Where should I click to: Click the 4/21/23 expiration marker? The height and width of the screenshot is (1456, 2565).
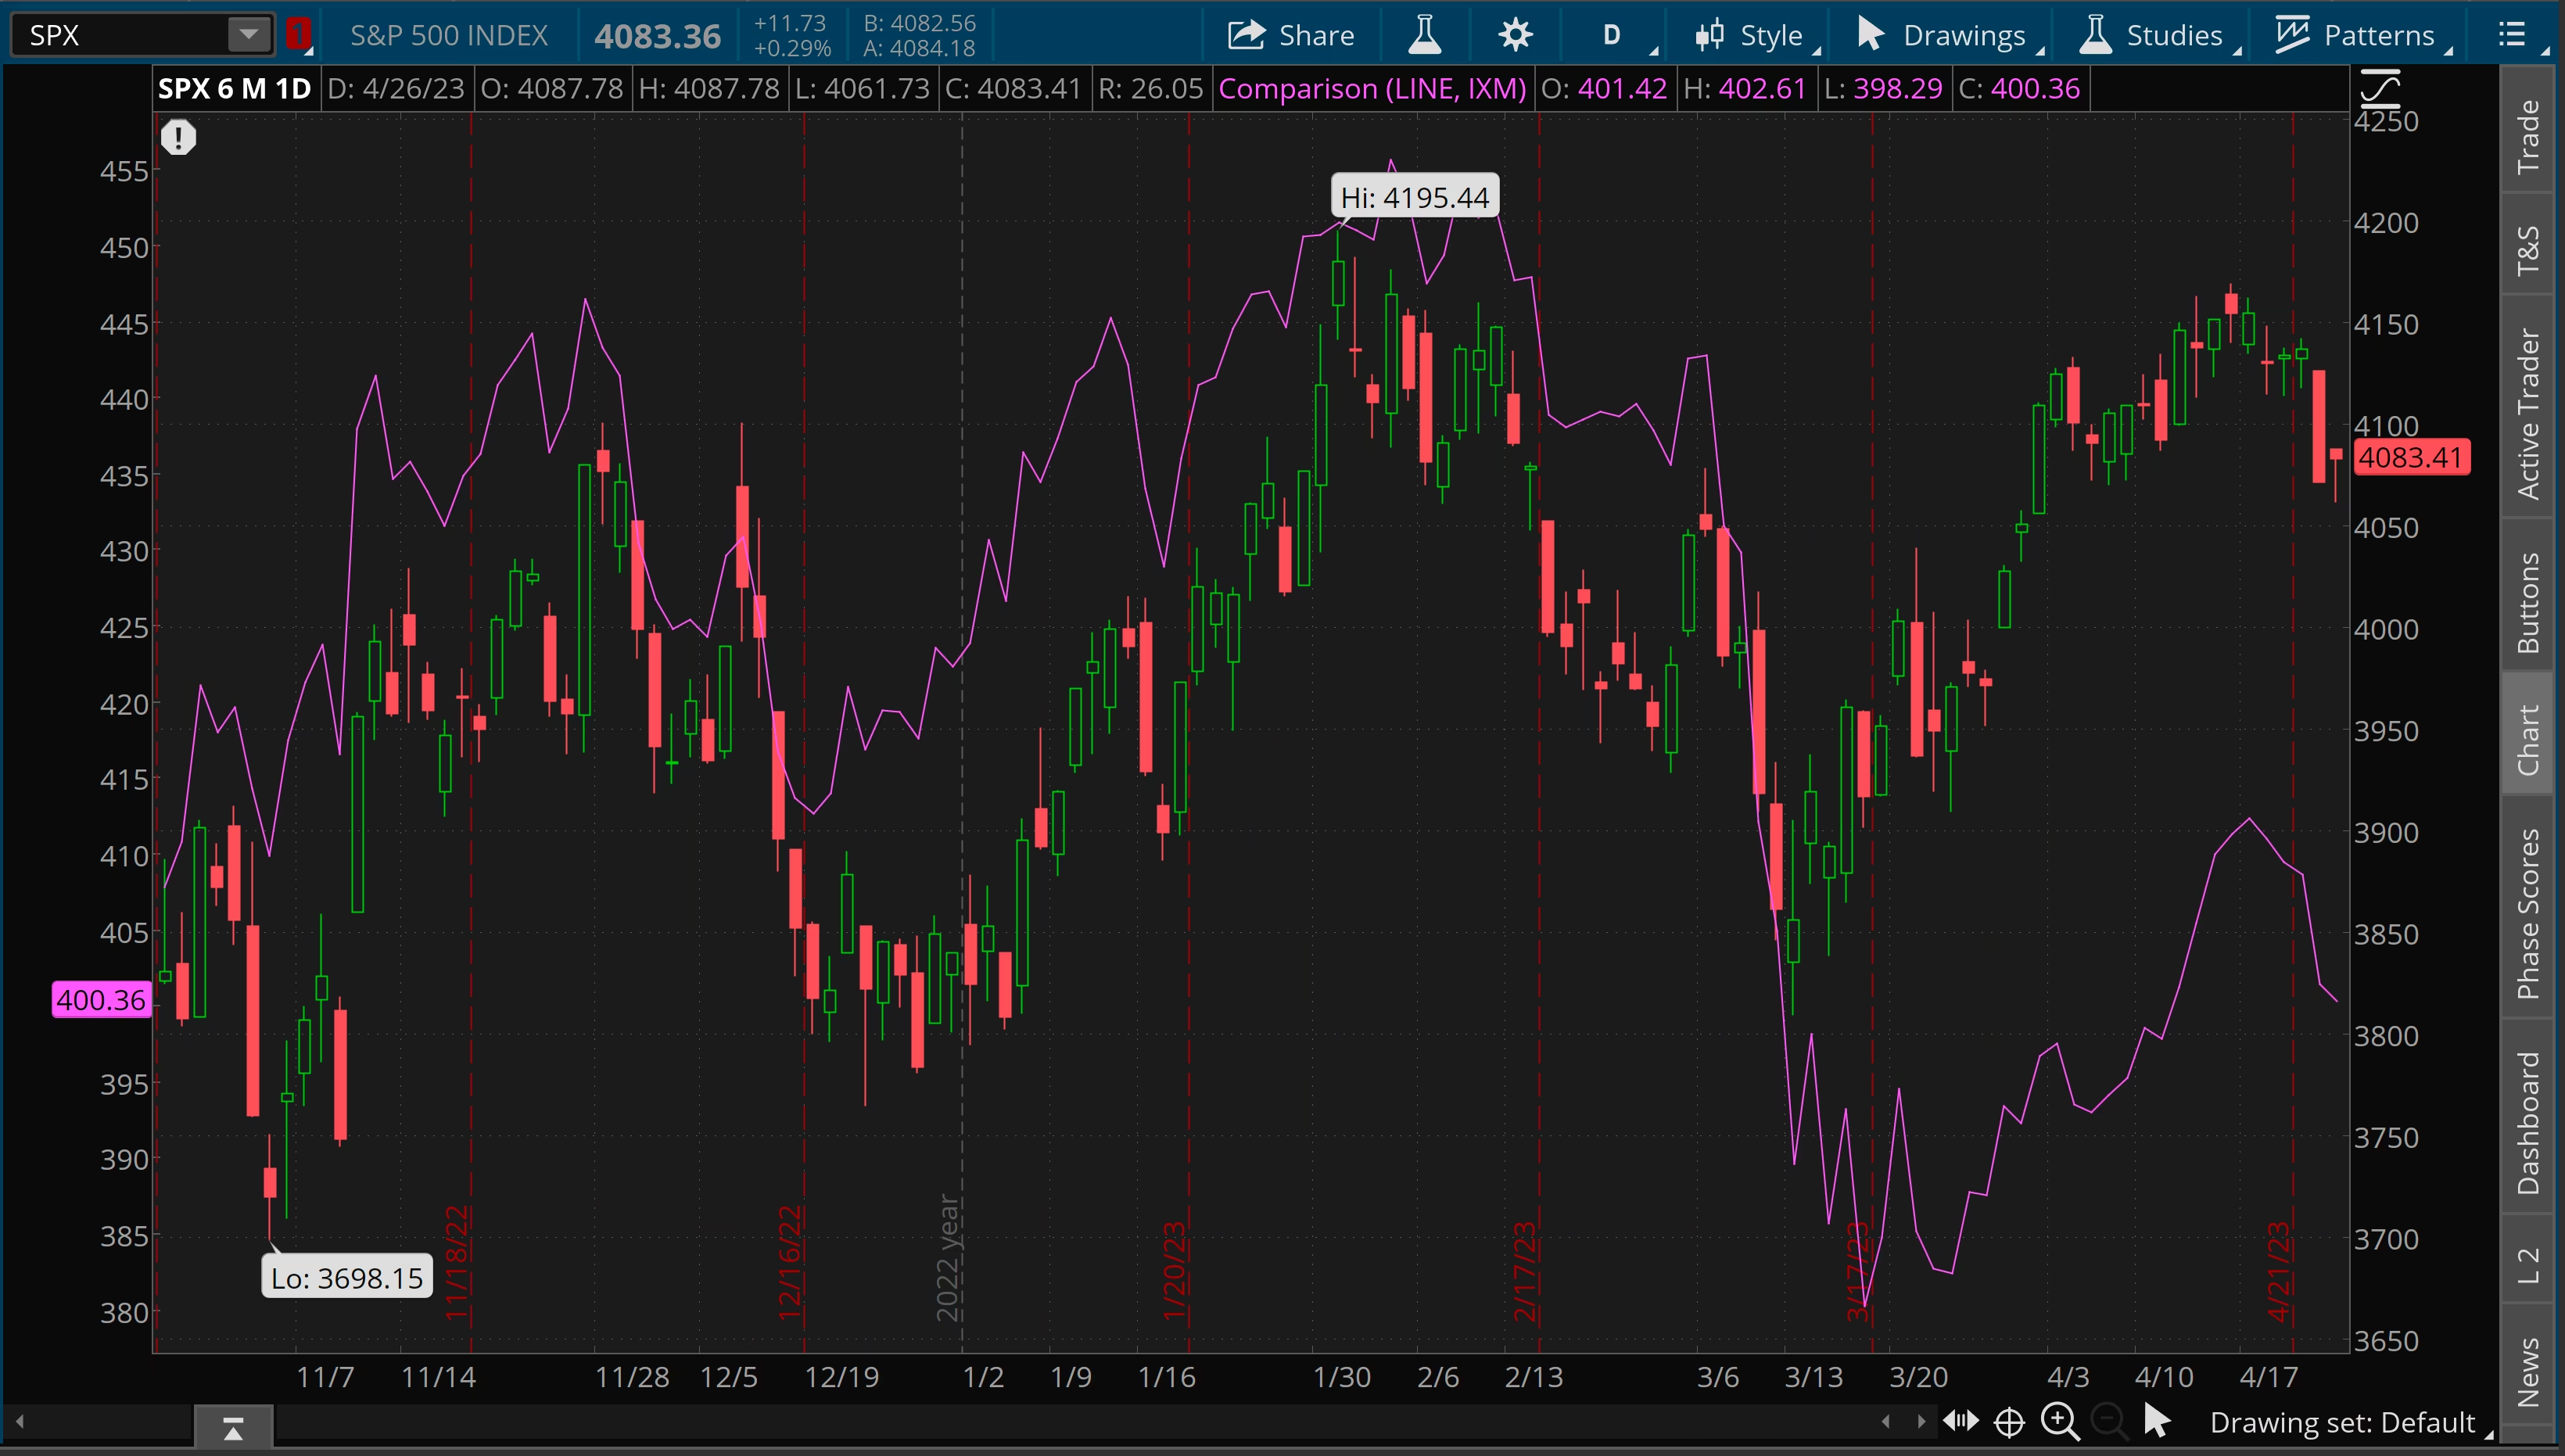tap(2278, 1270)
